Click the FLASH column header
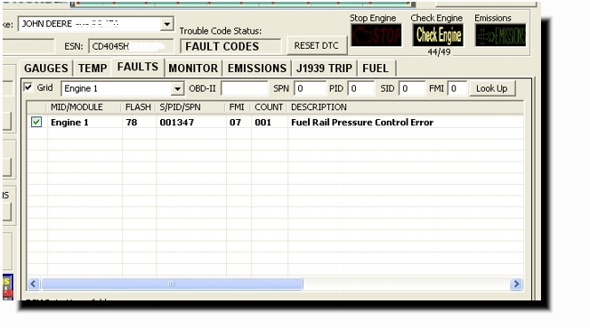 pyautogui.click(x=139, y=108)
